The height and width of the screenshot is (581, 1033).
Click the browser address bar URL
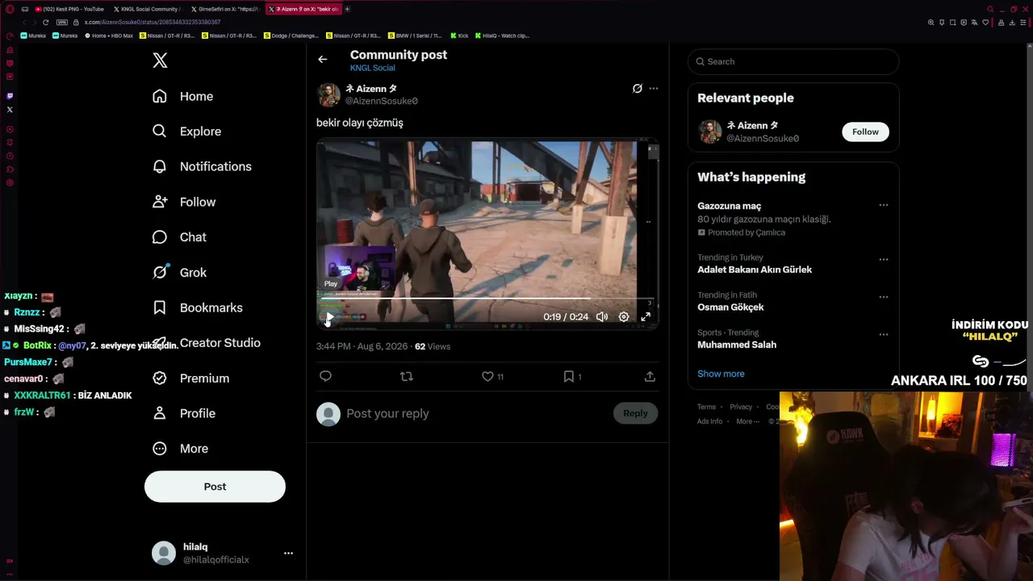click(152, 22)
